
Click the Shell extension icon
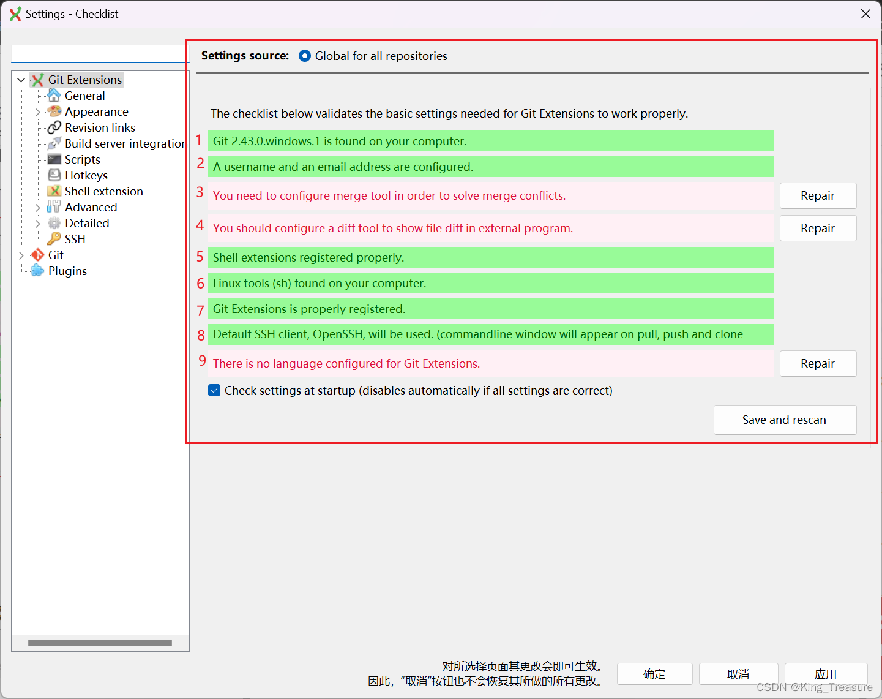tap(54, 191)
